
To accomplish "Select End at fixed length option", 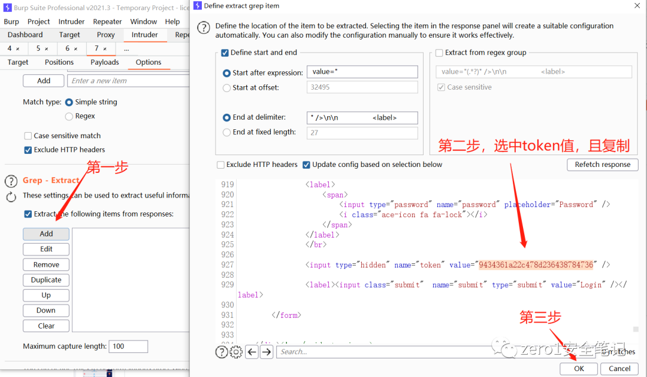I will pyautogui.click(x=226, y=132).
